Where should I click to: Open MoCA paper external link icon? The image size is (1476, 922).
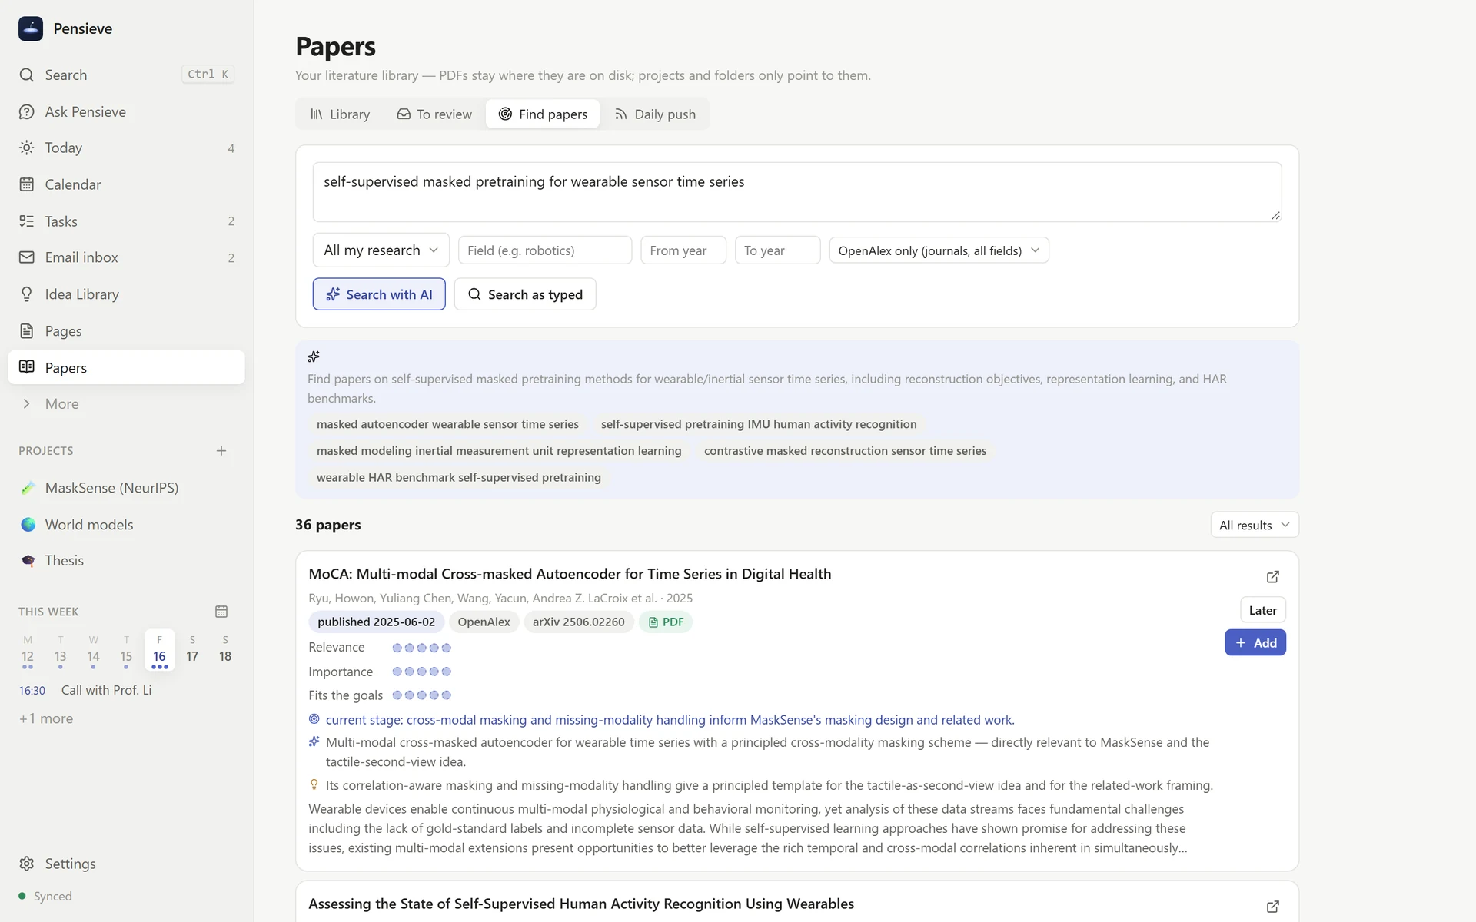(x=1272, y=576)
